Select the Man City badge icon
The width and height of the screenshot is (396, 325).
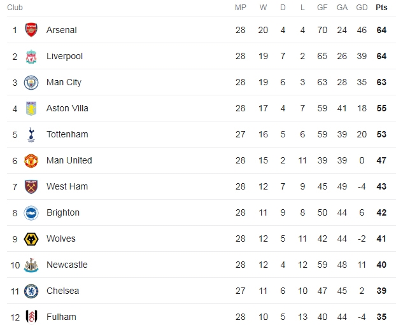point(31,83)
